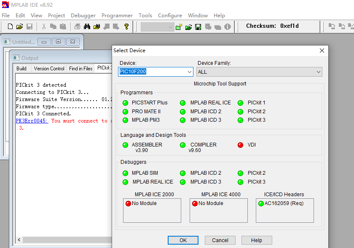Click the red VDI status indicator
Viewport: 354px width, 248px height.
click(x=241, y=145)
